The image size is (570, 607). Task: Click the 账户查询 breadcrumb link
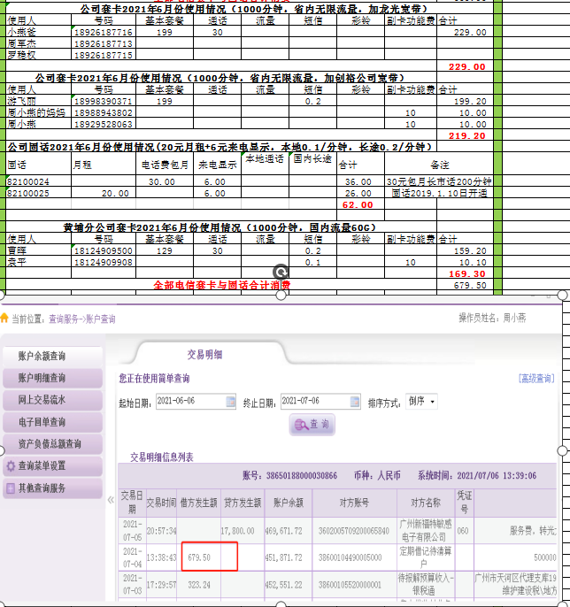(98, 319)
